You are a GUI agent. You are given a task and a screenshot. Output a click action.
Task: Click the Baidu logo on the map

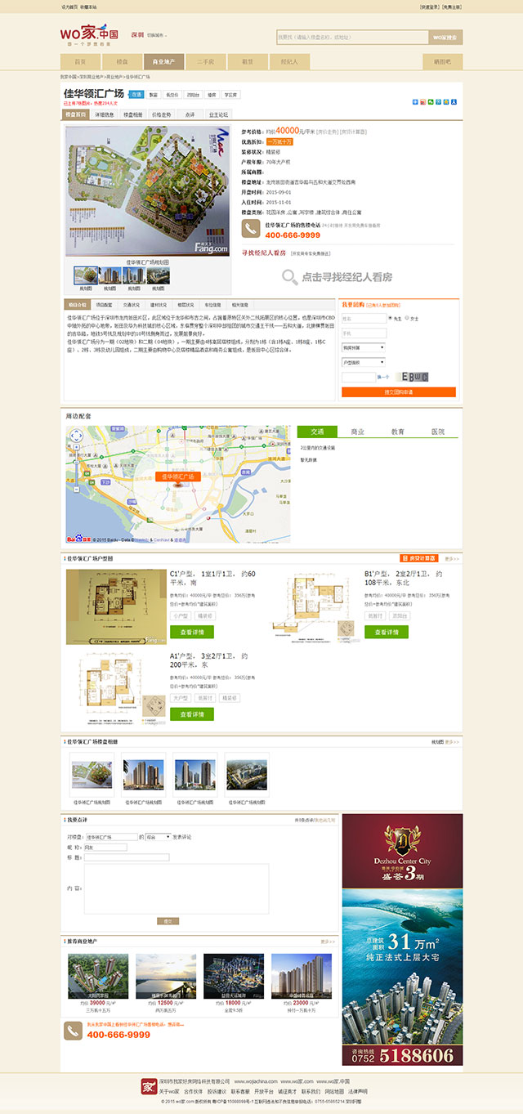(x=76, y=539)
